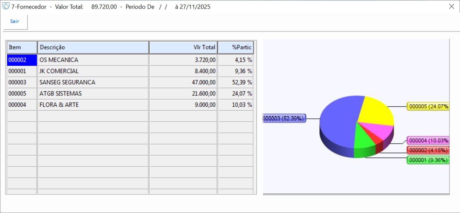Click the 47.000,00 value cell
460x213 pixels.
[x=183, y=83]
